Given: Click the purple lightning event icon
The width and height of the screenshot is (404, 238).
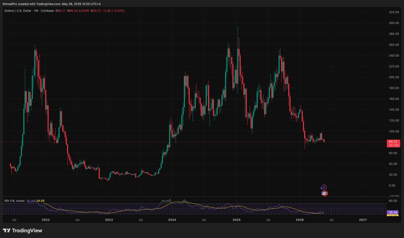Looking at the screenshot, I should click(x=324, y=187).
